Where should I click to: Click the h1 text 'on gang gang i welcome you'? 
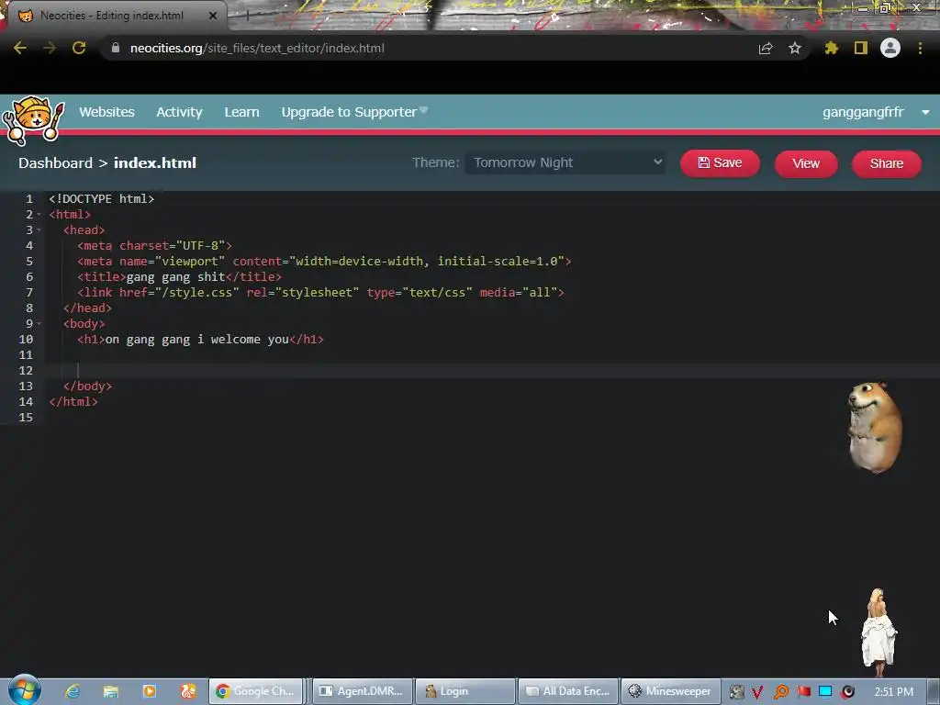pos(197,340)
